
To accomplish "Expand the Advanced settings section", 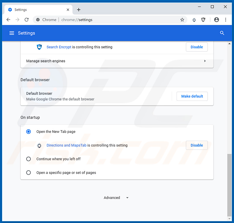I will 116,198.
